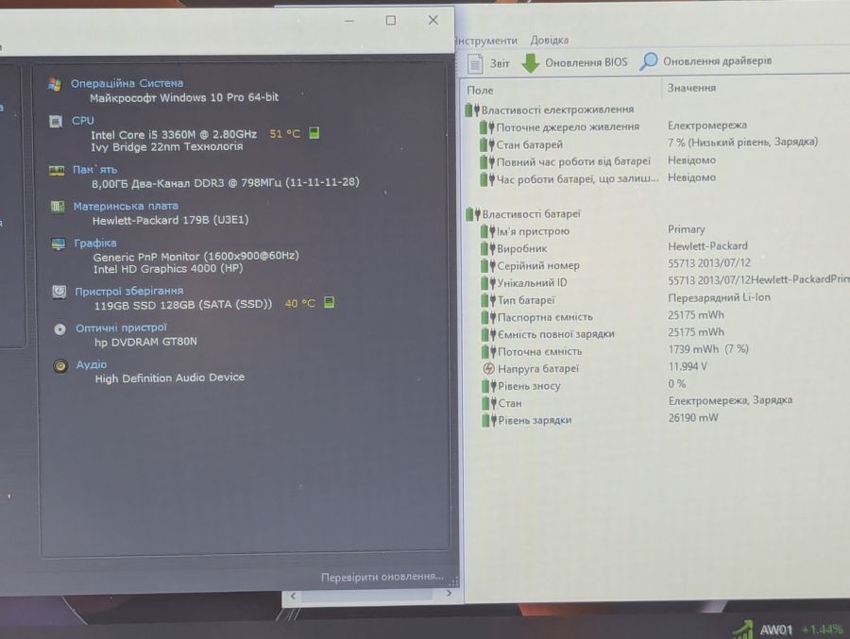Click the speaker icon beside Аудіо
Screen dimensions: 850x639
click(60, 366)
